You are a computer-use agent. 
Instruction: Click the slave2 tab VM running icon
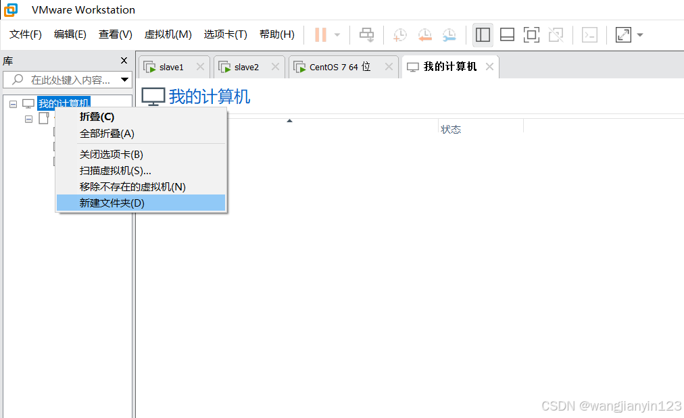(x=224, y=67)
